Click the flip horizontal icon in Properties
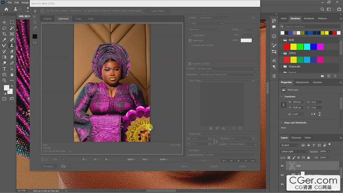 pos(313,113)
